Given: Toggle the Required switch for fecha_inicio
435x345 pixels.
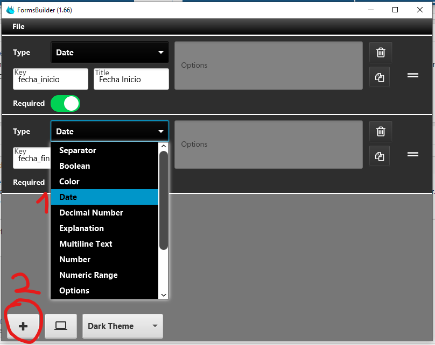Looking at the screenshot, I should (x=66, y=104).
